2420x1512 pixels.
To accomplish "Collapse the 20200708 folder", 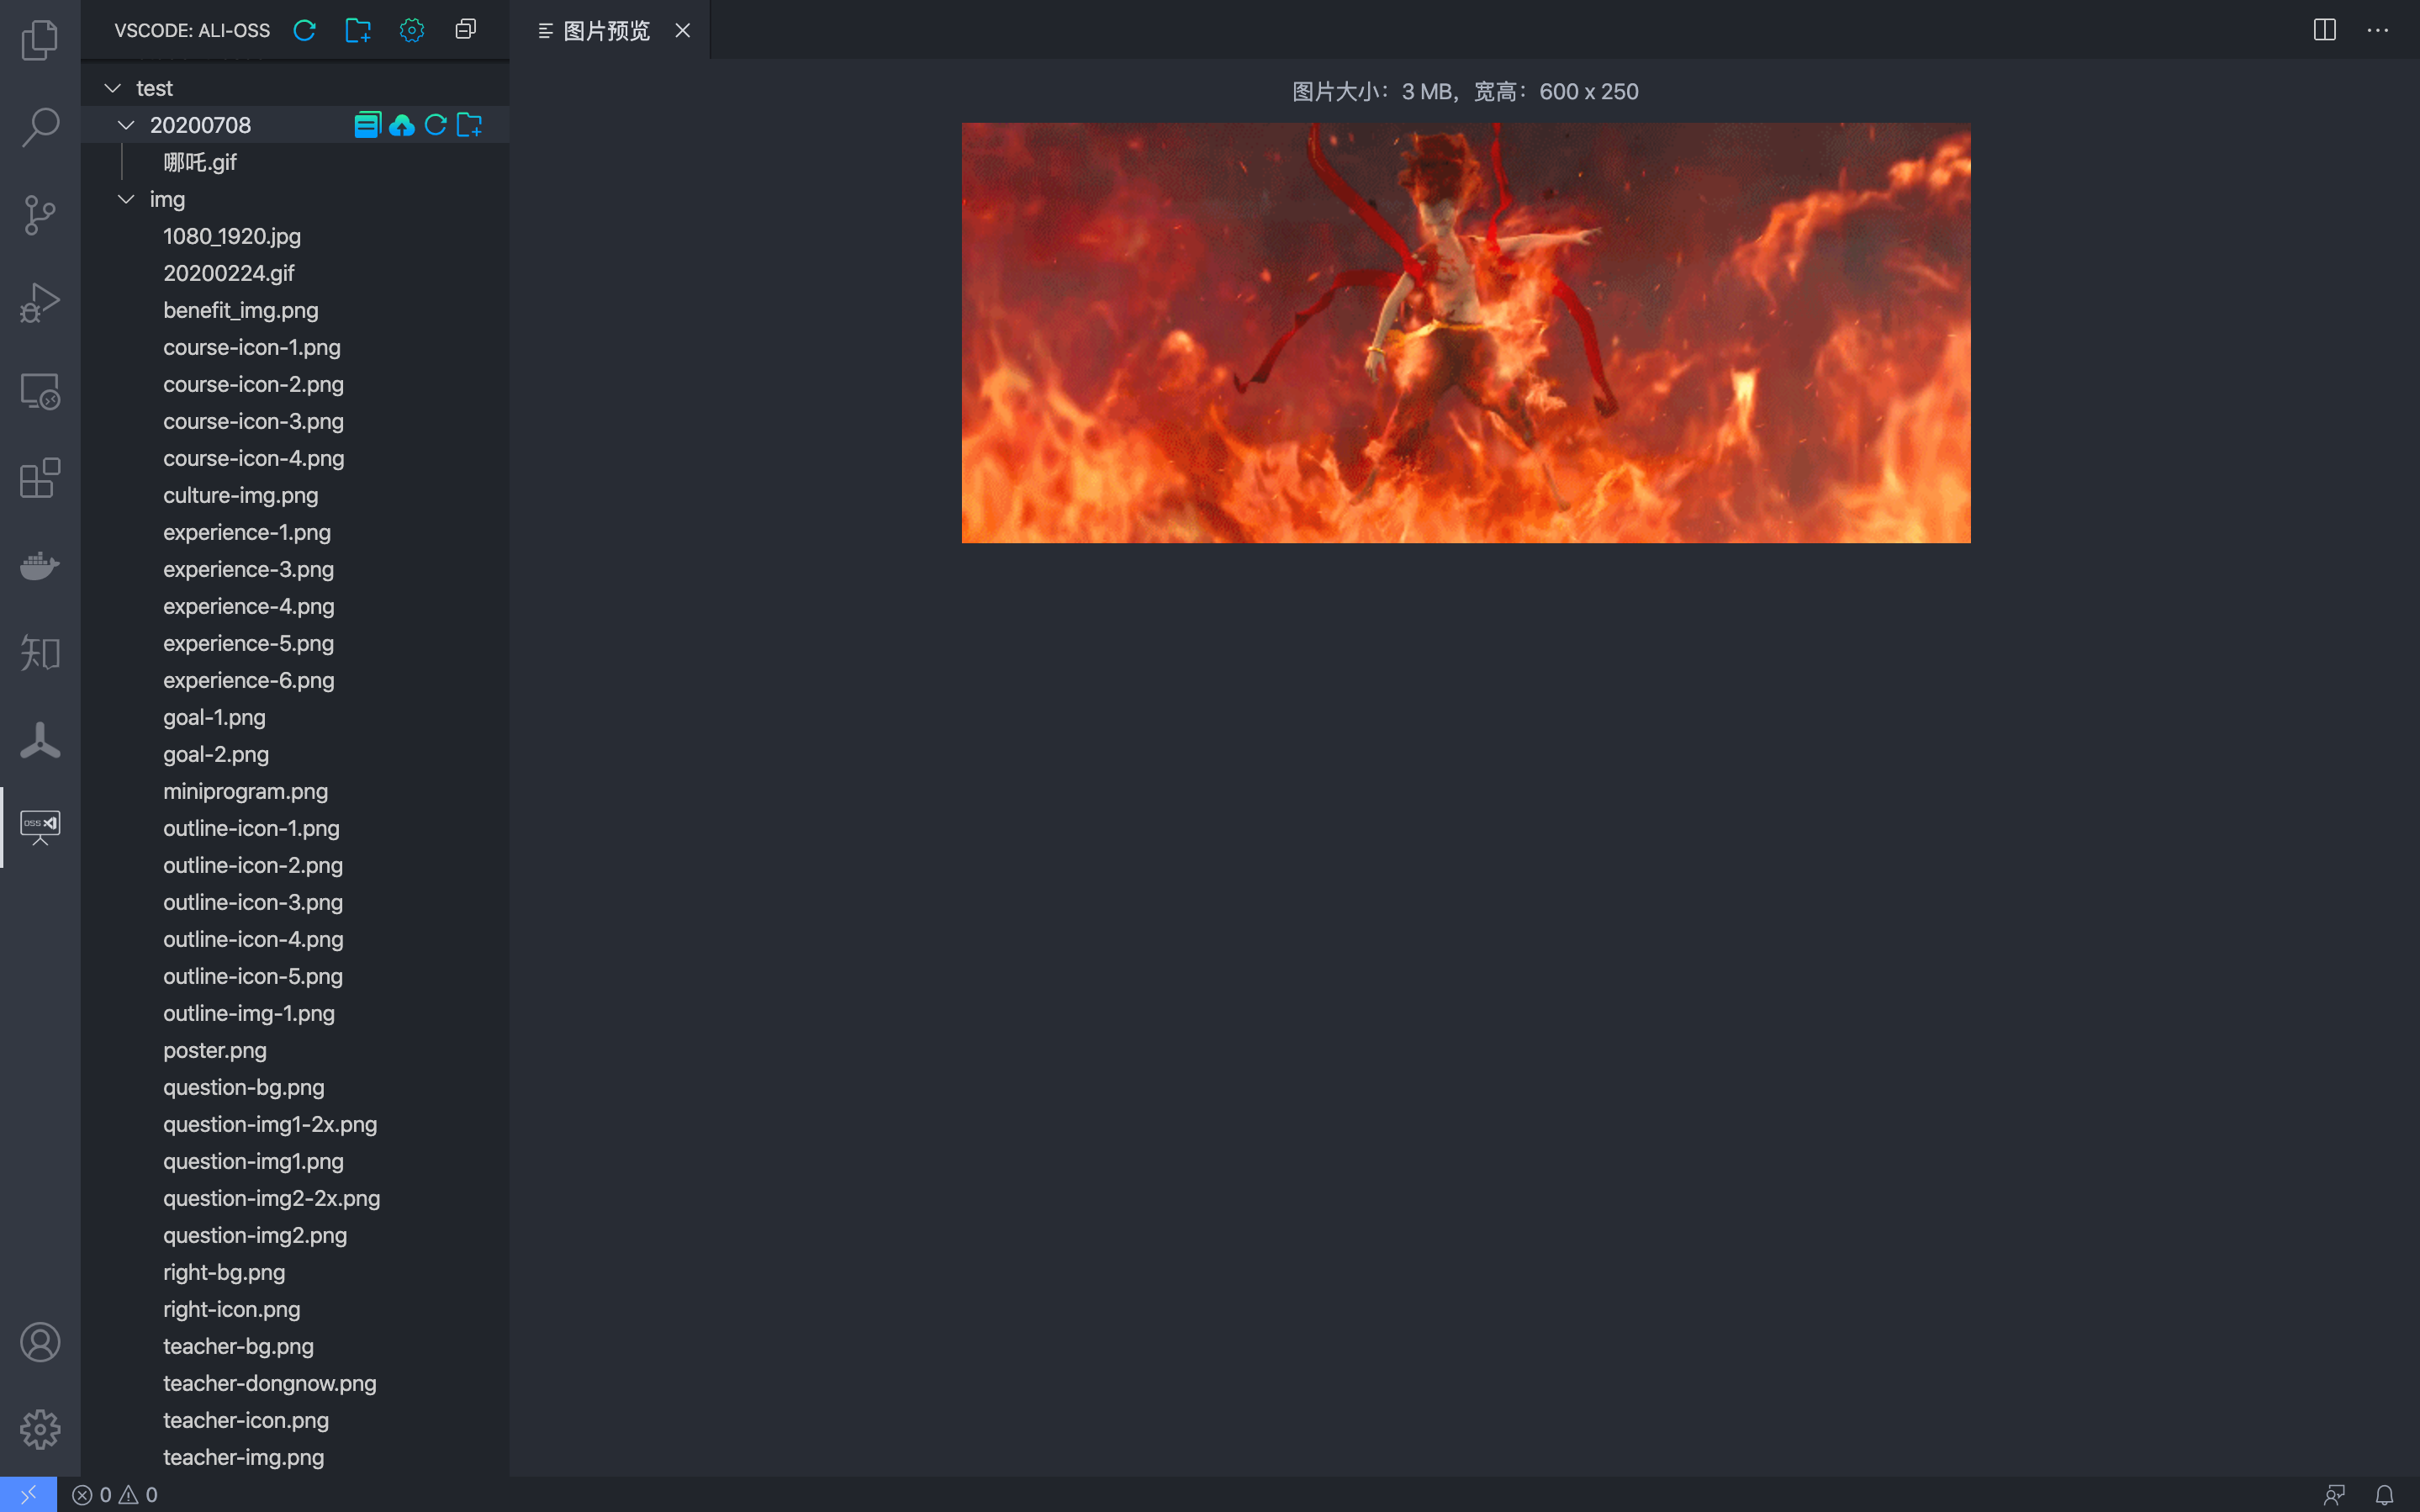I will coord(126,125).
